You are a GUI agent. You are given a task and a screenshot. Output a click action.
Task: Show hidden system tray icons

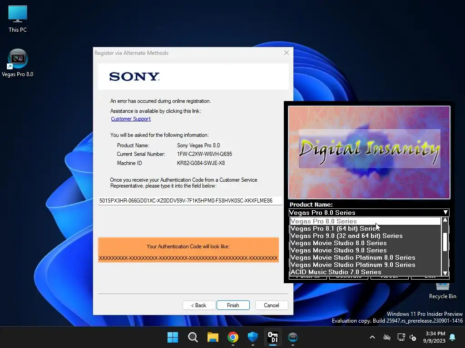372,337
